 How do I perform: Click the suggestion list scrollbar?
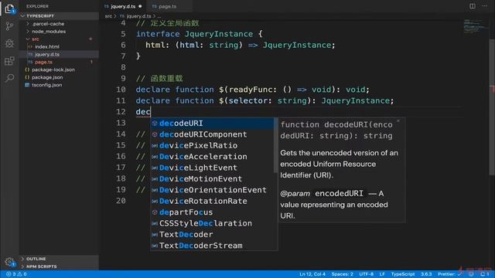click(275, 145)
